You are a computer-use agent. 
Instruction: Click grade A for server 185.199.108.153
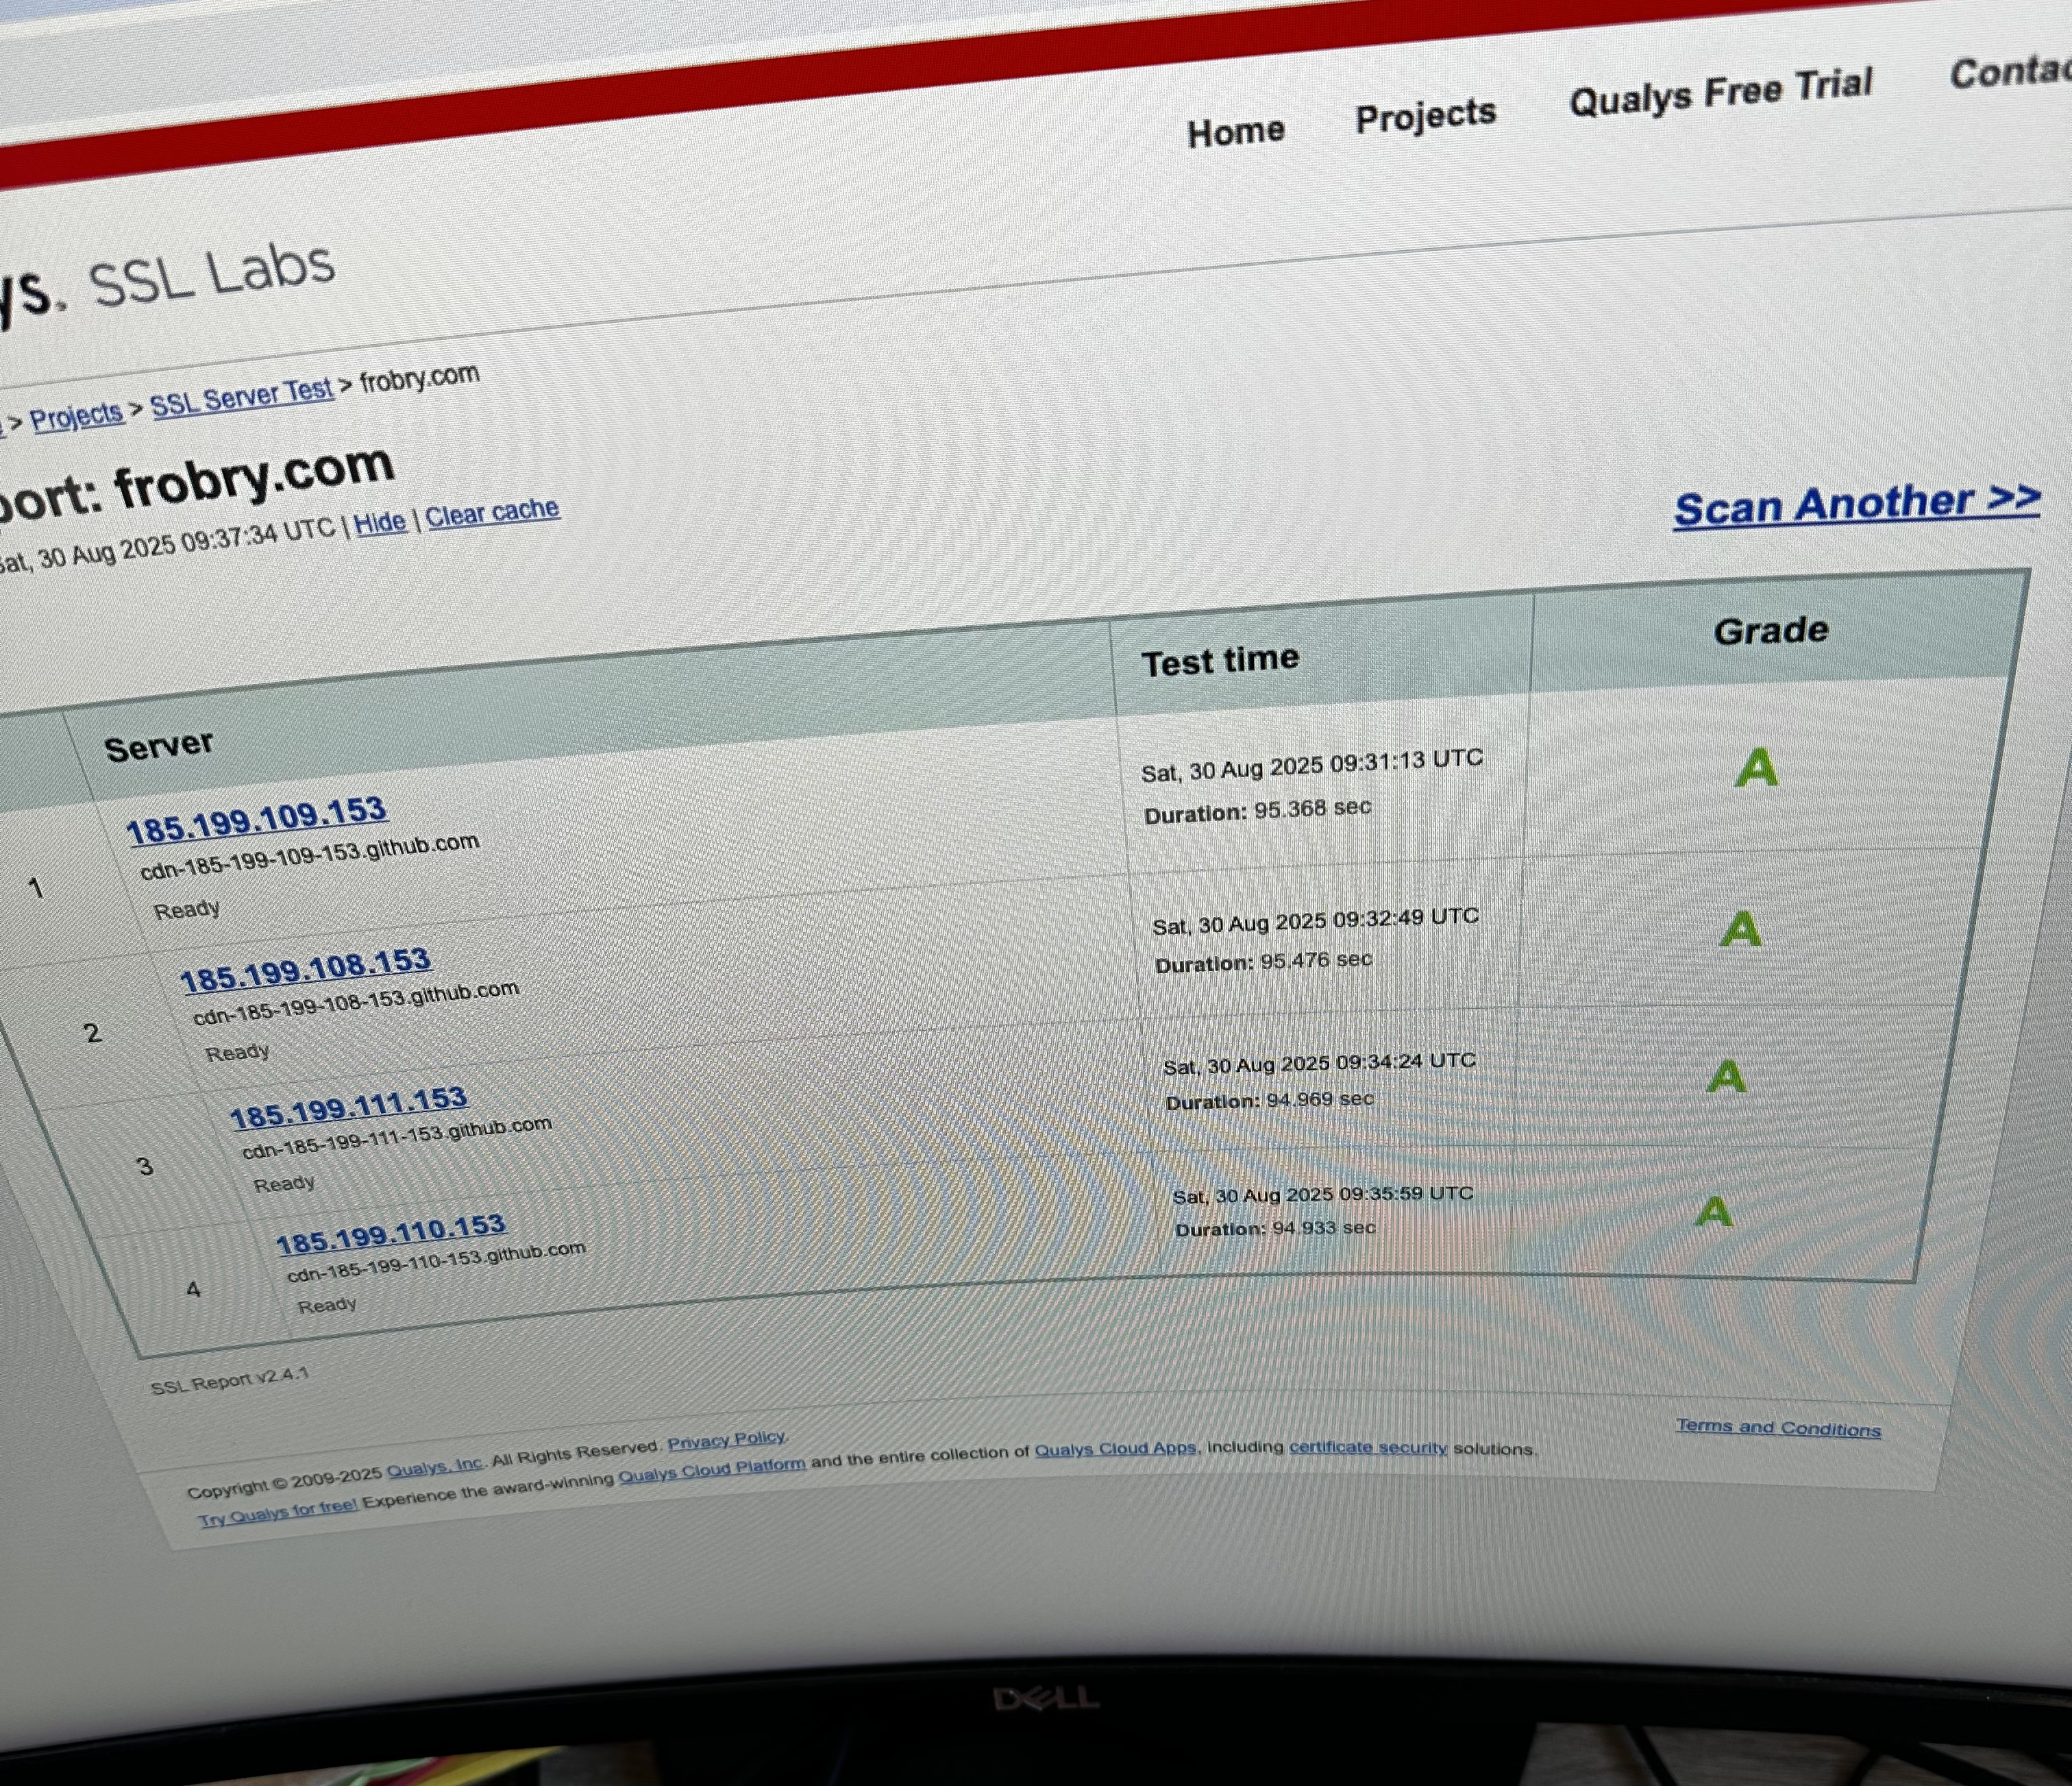click(1740, 929)
